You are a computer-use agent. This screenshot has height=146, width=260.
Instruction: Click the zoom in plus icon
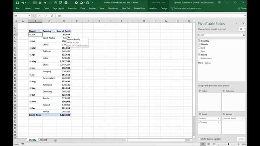[238, 144]
